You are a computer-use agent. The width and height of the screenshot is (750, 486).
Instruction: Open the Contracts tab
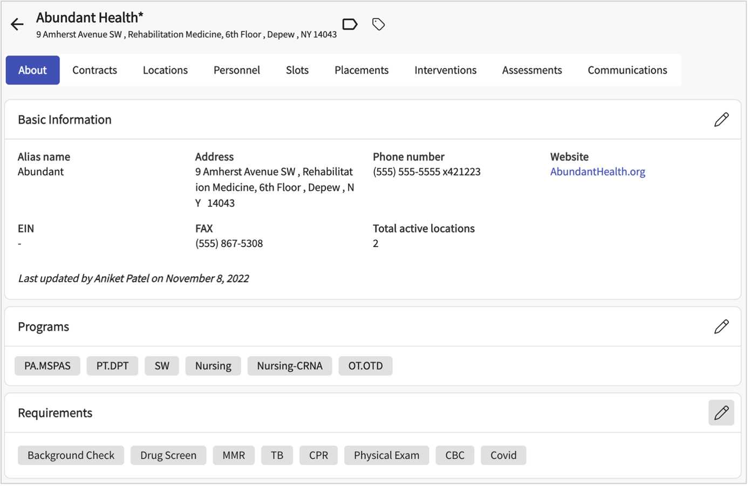tap(94, 70)
